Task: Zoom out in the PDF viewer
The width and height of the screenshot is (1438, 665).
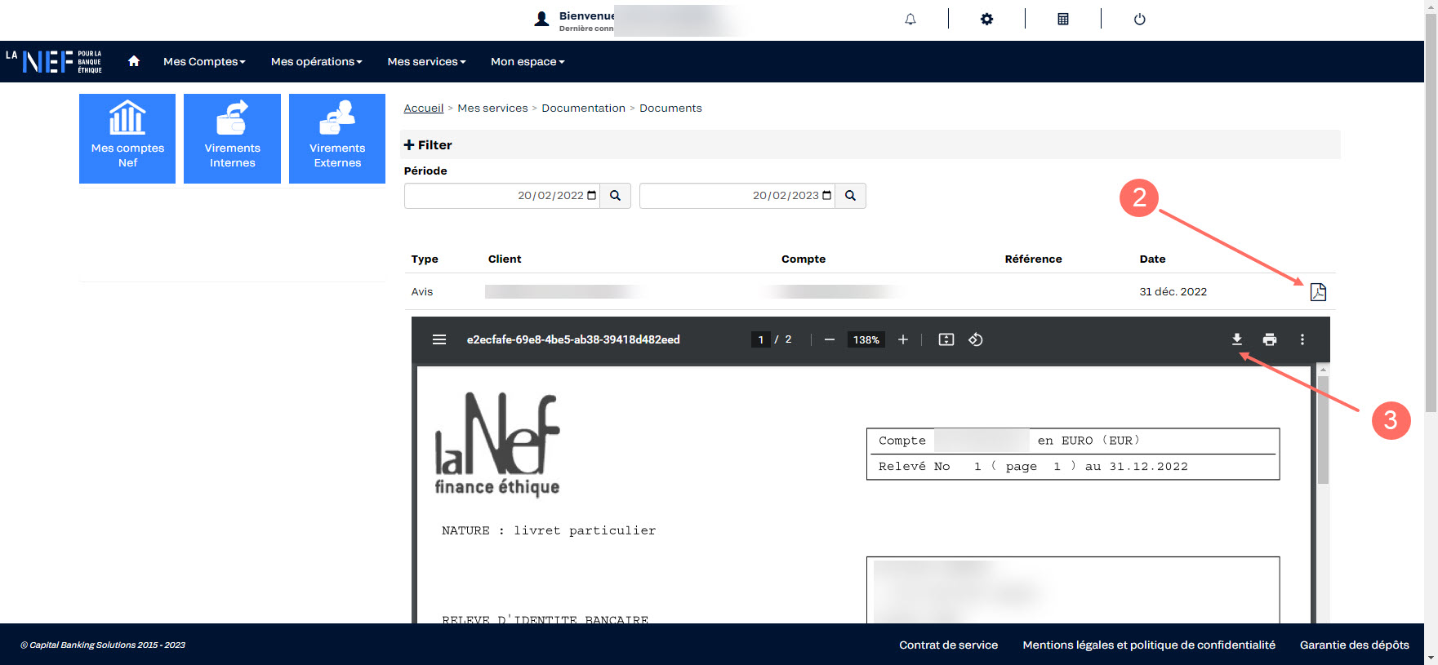Action: pos(830,339)
